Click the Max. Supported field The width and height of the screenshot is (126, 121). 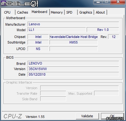106,94
